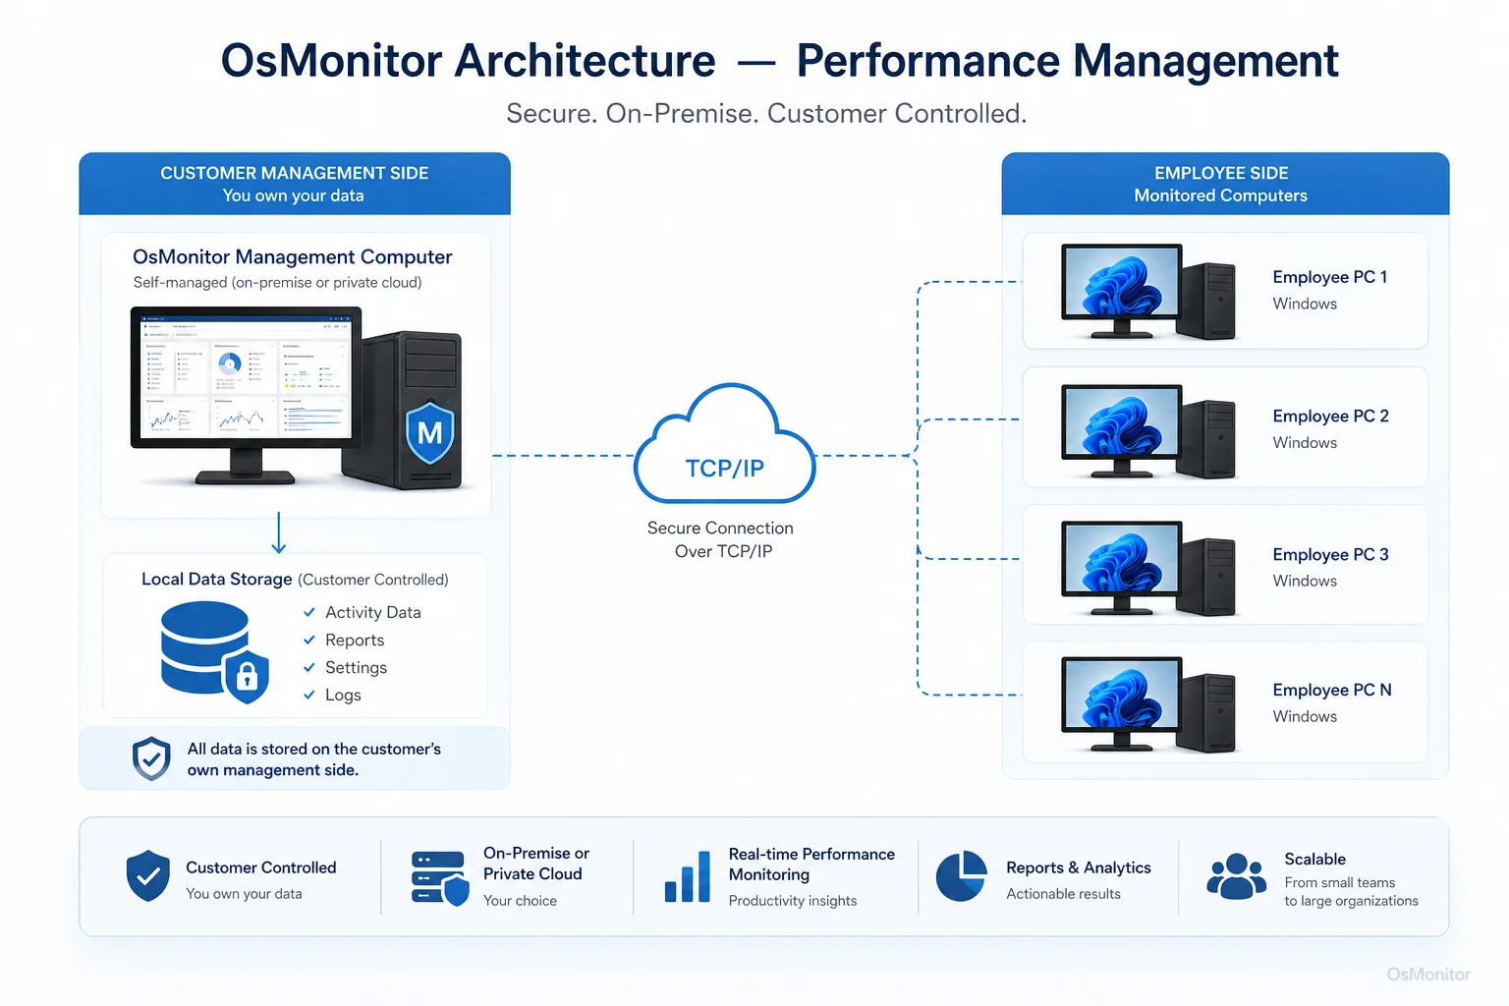Click 'On-Premise or Private Cloud' feature title
The width and height of the screenshot is (1509, 1006).
pos(536,864)
